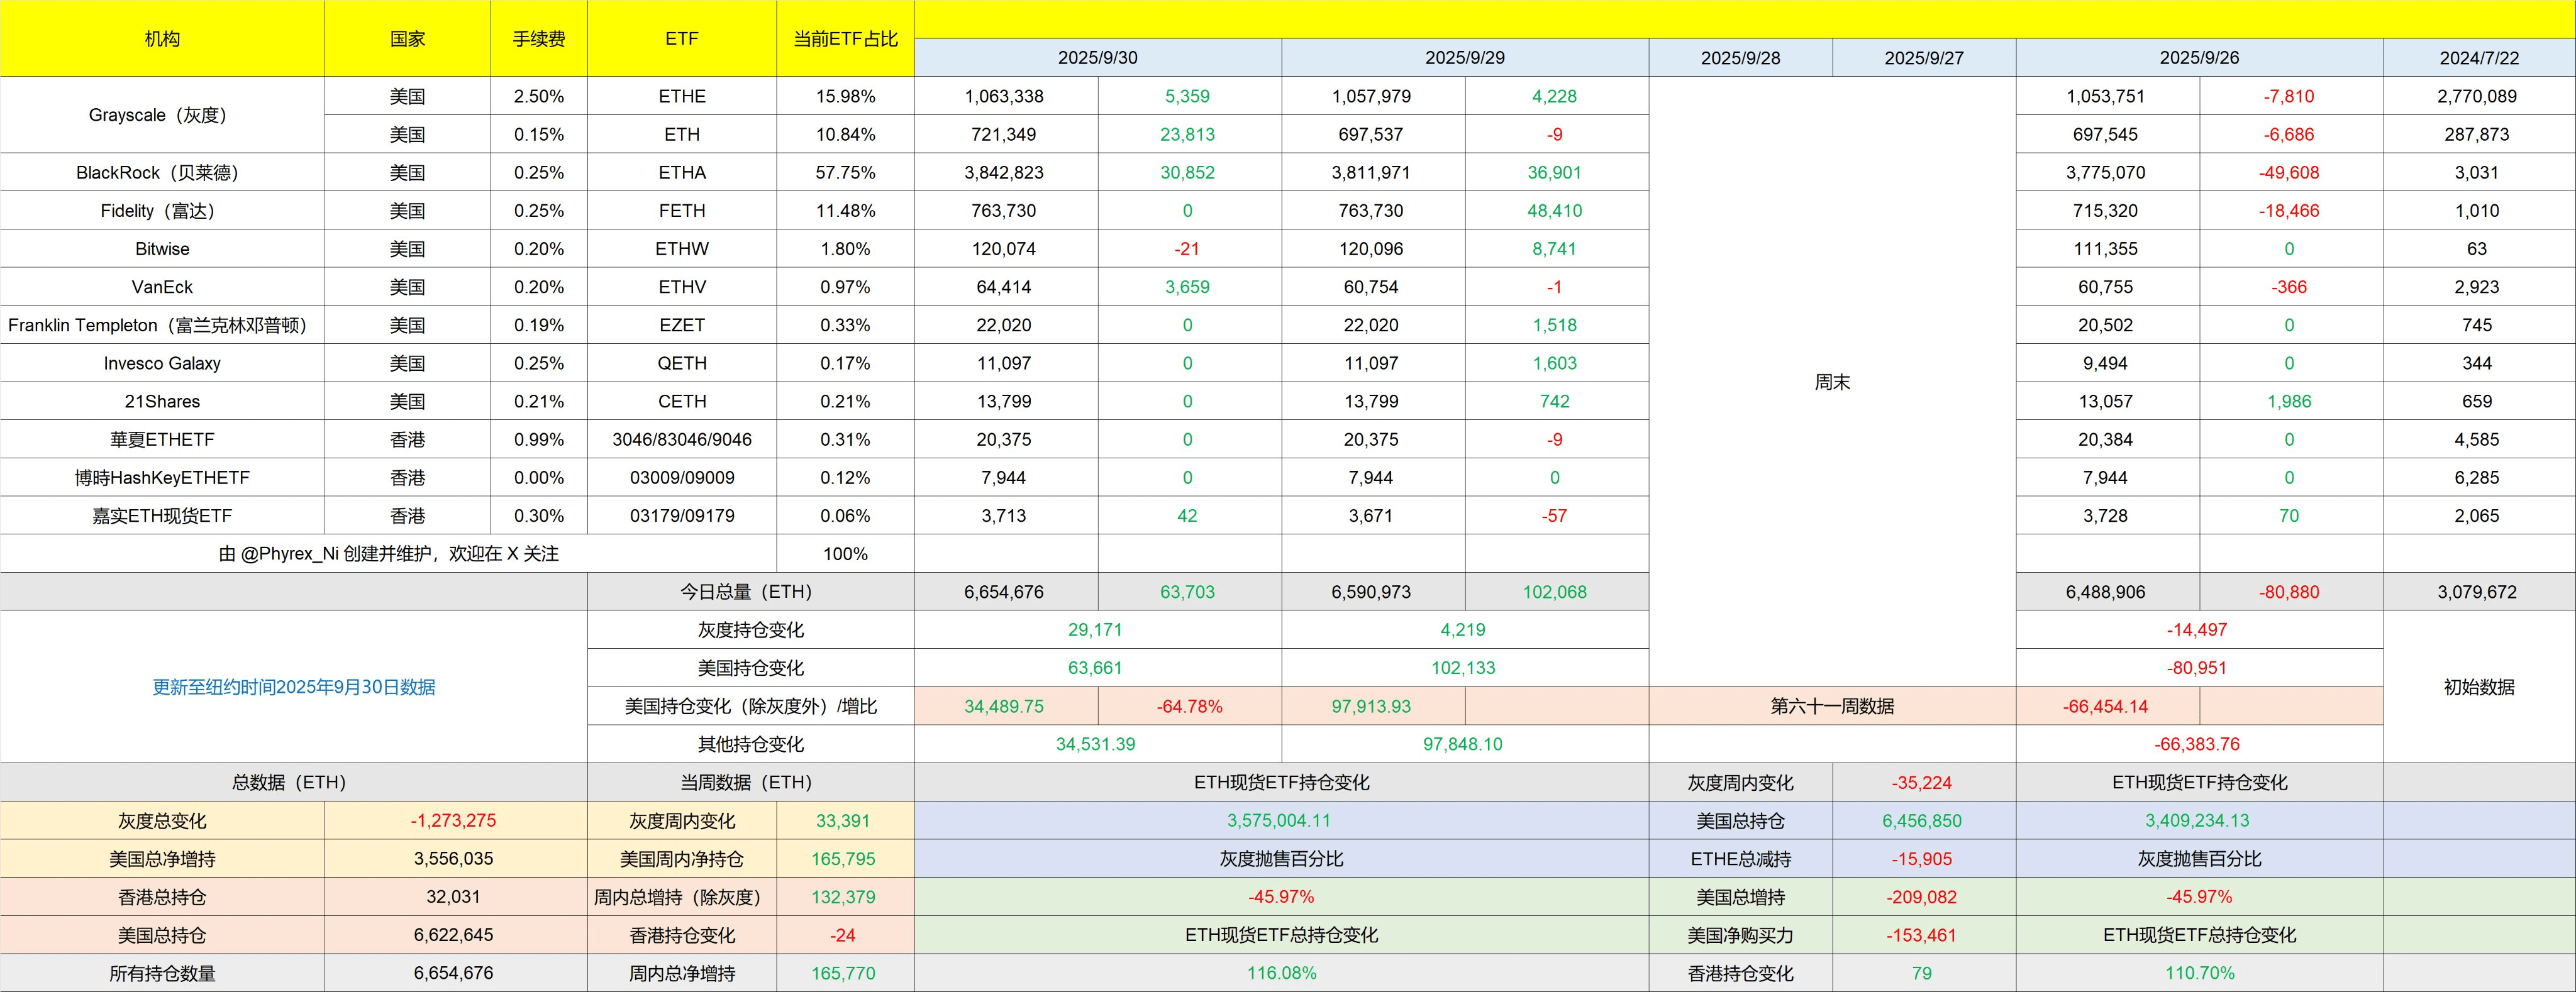Click the -1,273,275 Grayscale total value
Image resolution: width=2576 pixels, height=992 pixels.
tap(453, 821)
